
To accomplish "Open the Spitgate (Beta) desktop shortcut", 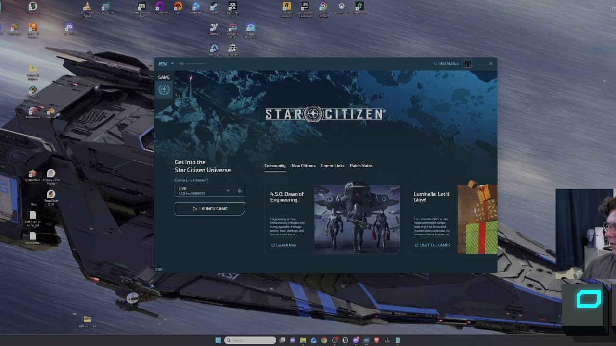I will click(232, 30).
